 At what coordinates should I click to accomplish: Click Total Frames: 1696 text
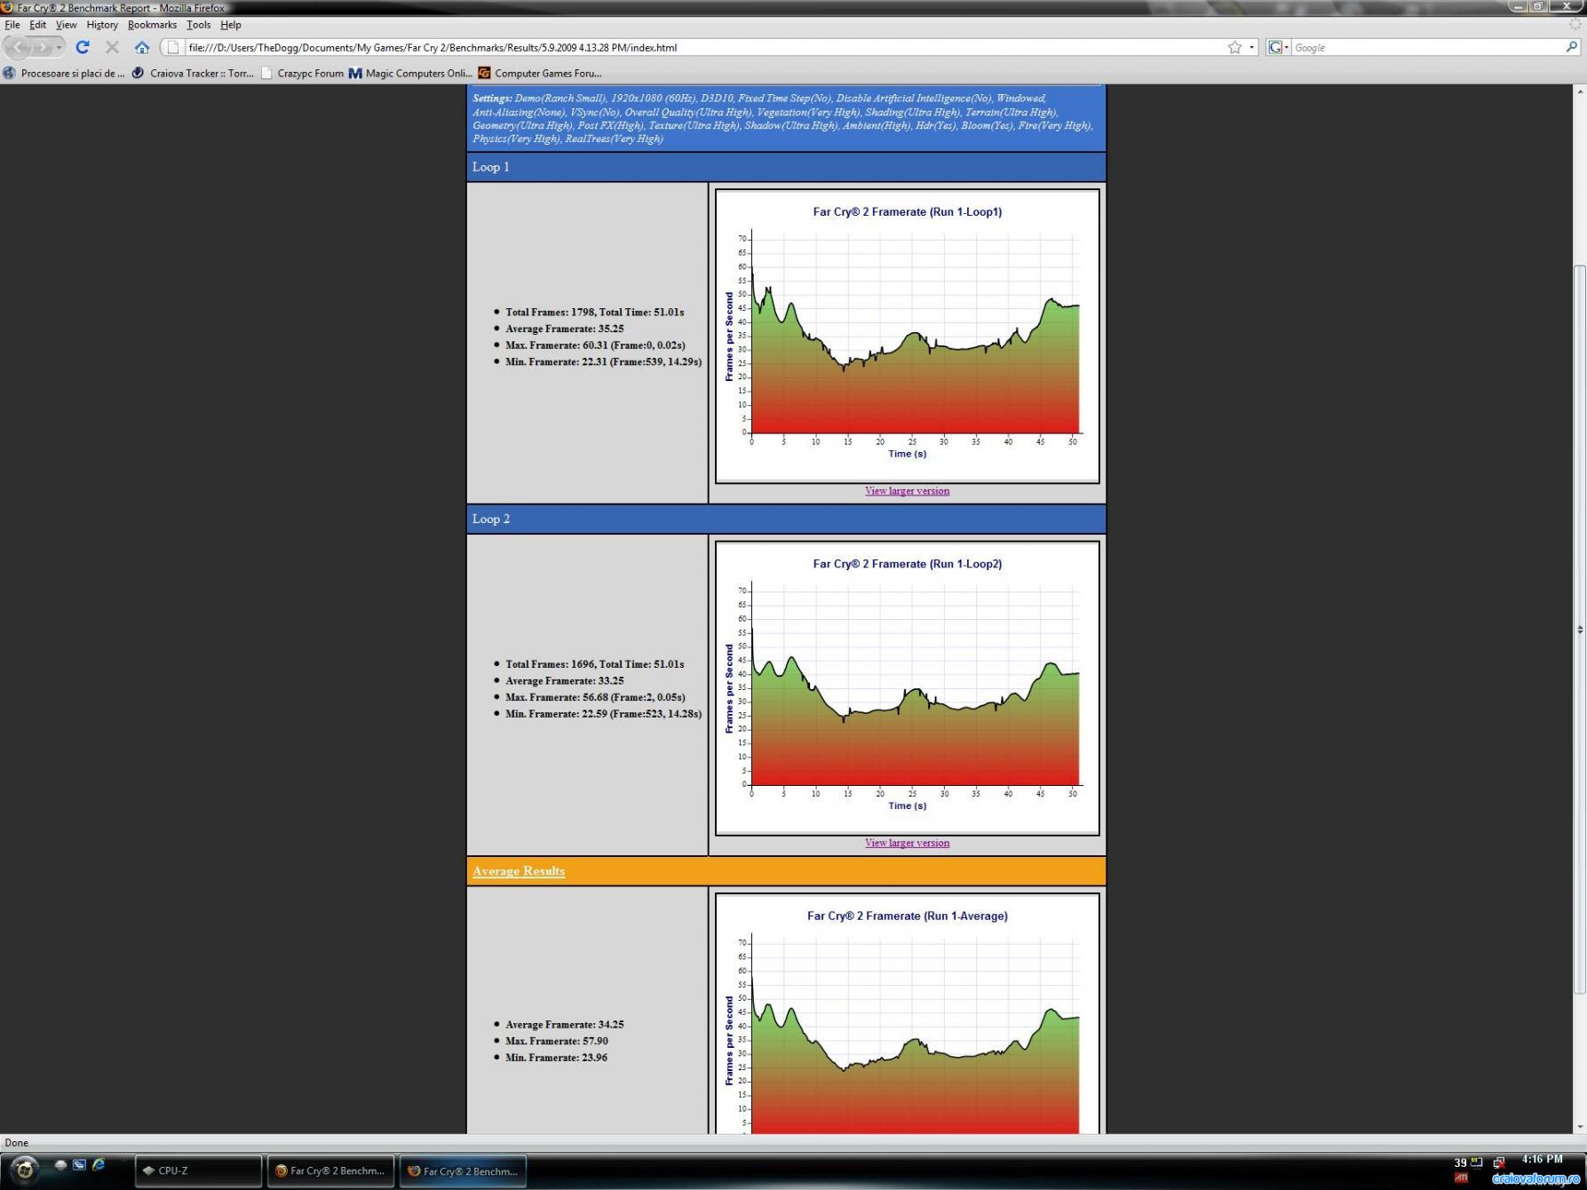[x=594, y=664]
